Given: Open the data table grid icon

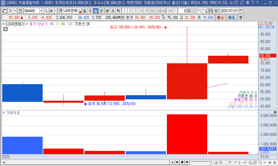Looking at the screenshot, I should tap(6, 29).
